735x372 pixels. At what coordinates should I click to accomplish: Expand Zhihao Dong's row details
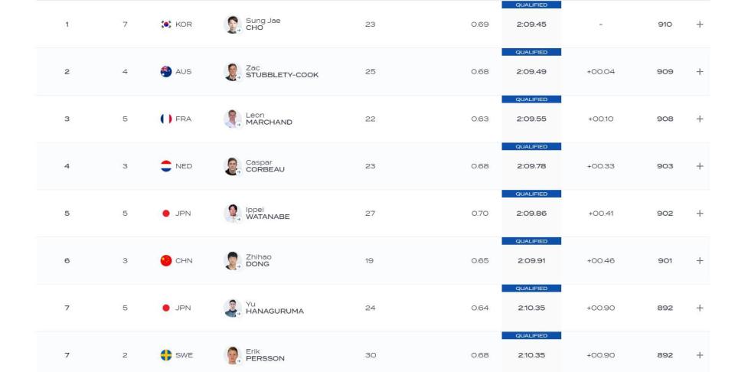pos(699,261)
